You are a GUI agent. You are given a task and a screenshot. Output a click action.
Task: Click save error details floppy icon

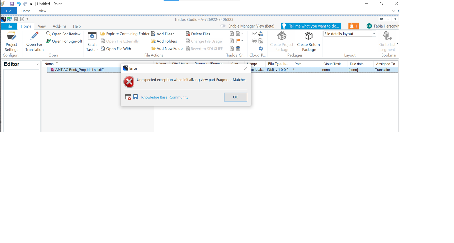click(x=136, y=97)
